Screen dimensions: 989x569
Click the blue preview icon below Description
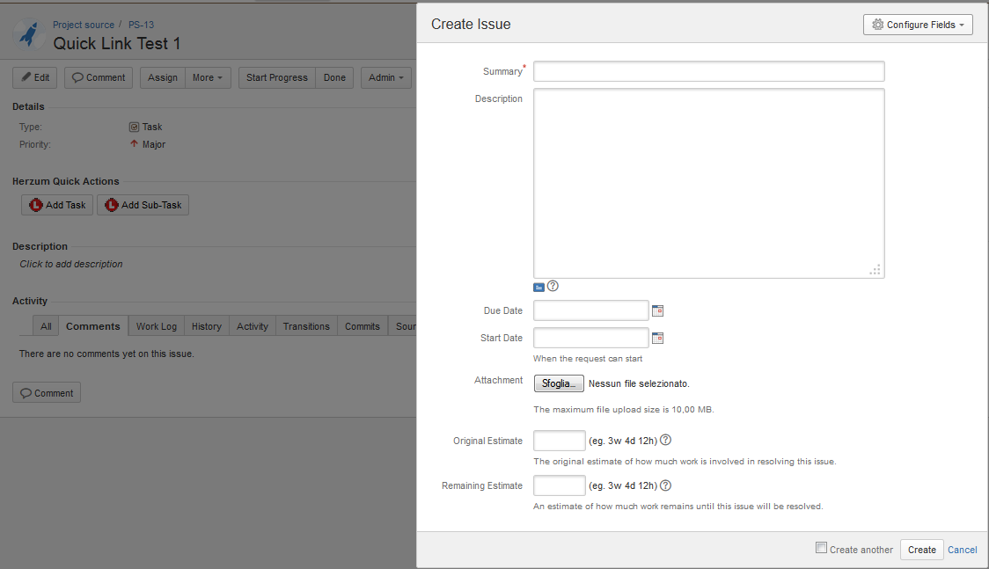click(x=538, y=287)
